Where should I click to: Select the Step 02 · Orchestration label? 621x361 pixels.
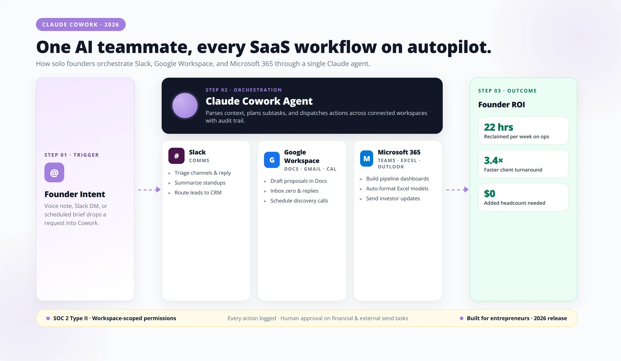[x=244, y=90]
